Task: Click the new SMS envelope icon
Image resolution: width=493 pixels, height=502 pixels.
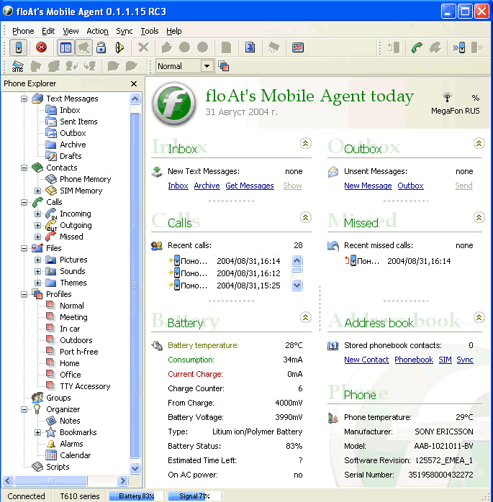Action: tap(17, 66)
